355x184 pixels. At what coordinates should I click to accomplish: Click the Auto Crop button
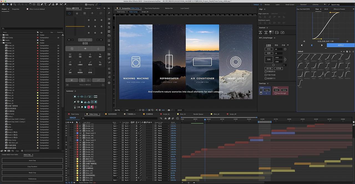[32, 160]
